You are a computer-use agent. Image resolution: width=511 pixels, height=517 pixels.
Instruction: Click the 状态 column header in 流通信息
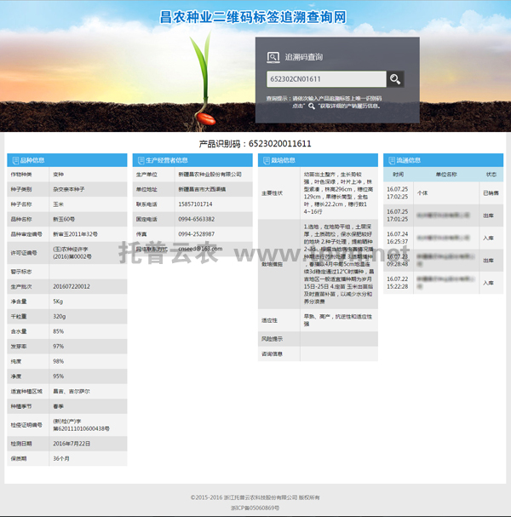(x=491, y=174)
